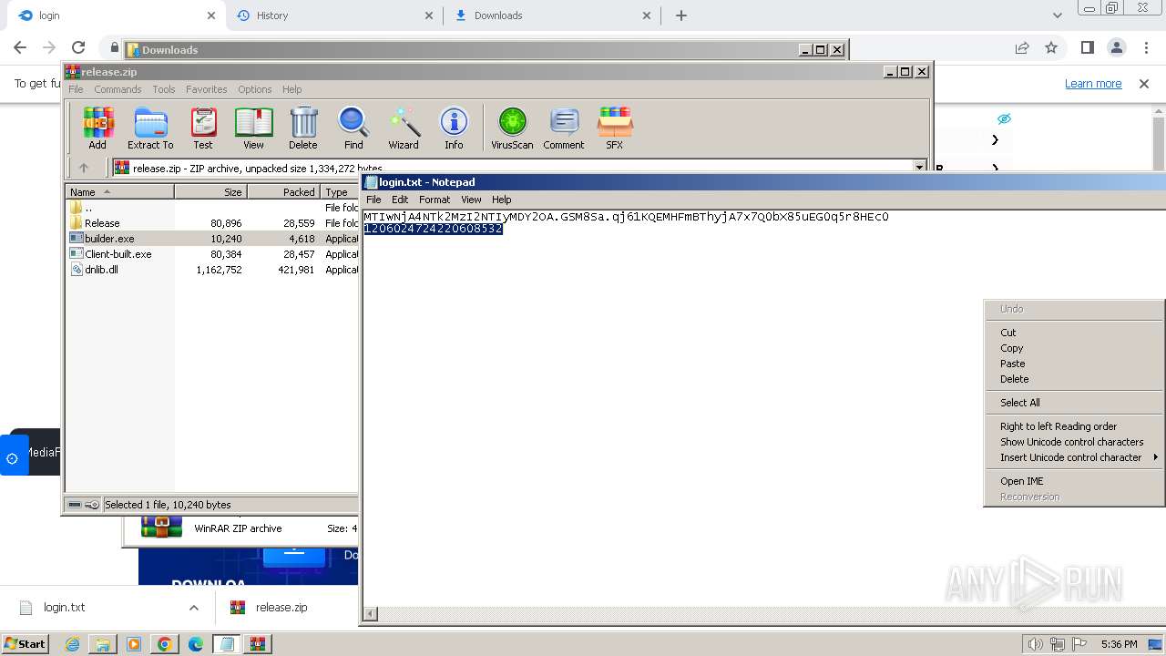Switch to the Downloads tab

click(x=552, y=15)
